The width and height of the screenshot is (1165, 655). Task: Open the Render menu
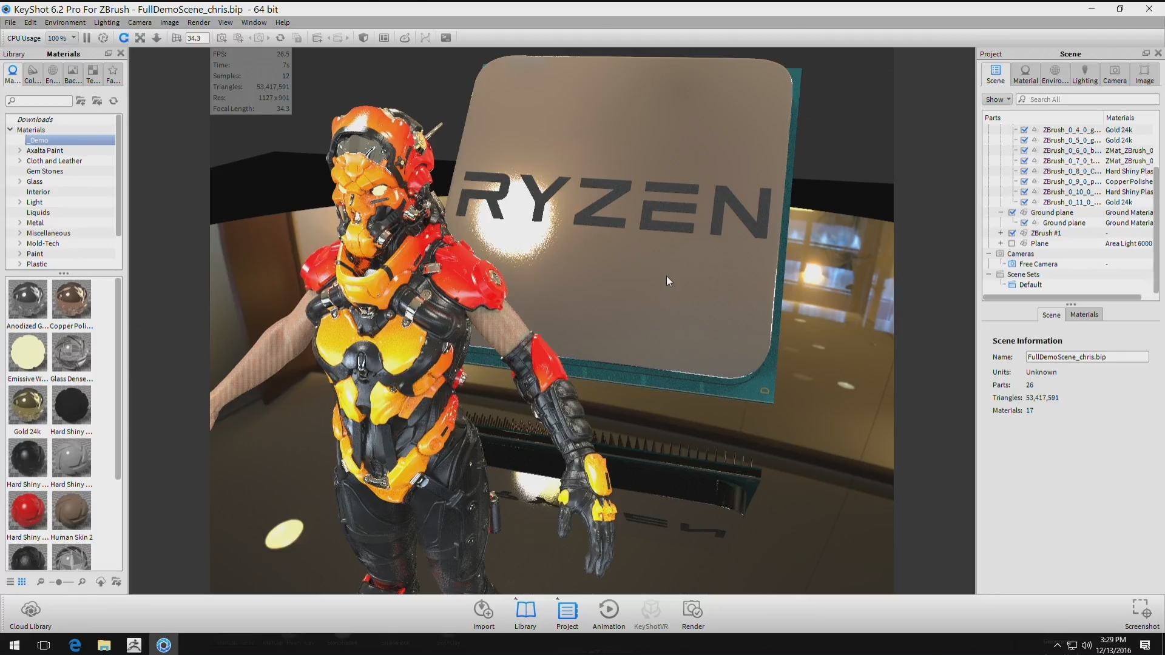(198, 22)
